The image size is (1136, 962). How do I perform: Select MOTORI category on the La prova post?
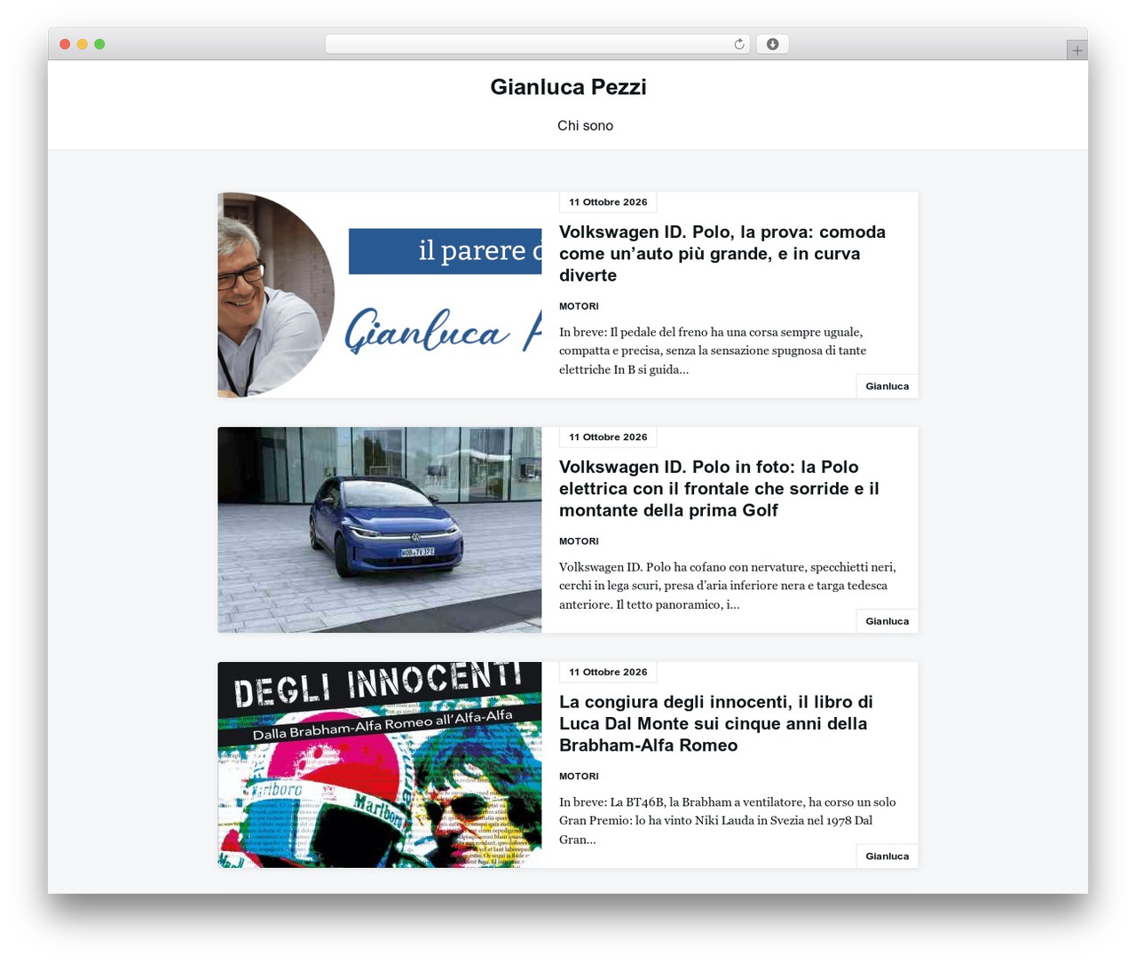[579, 306]
